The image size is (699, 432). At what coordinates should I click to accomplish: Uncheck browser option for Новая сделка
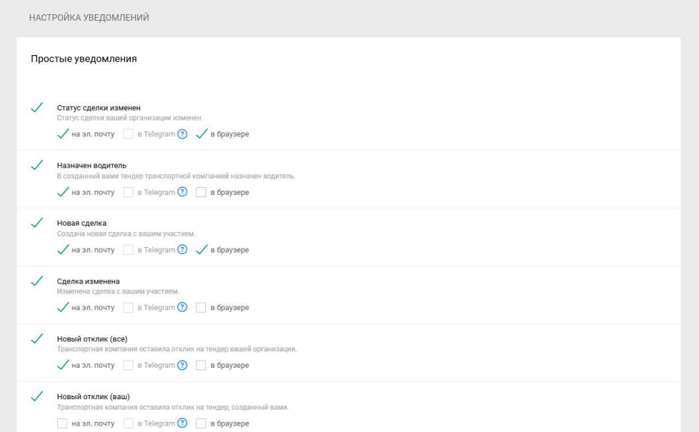[x=201, y=250]
